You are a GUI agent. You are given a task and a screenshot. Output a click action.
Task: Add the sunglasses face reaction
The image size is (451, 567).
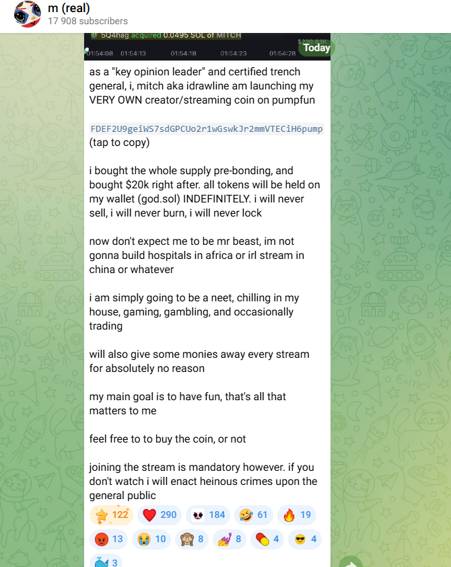tap(305, 539)
